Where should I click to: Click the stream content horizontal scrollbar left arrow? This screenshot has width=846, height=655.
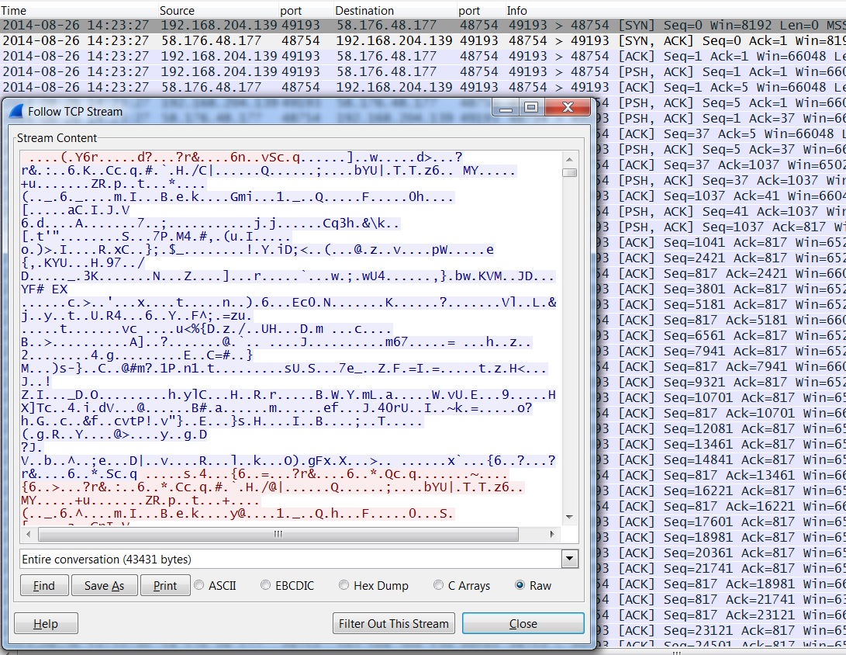pyautogui.click(x=29, y=535)
